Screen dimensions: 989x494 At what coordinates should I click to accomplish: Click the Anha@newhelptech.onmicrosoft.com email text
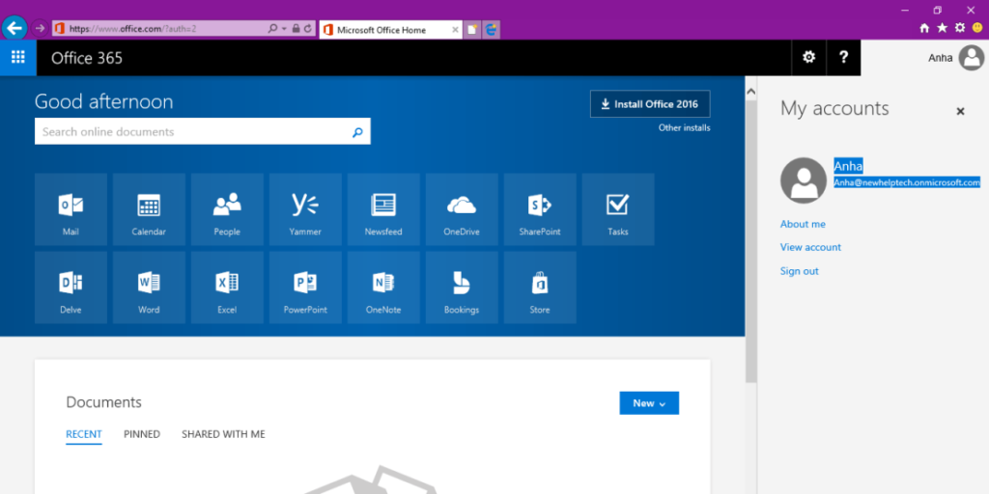click(907, 182)
